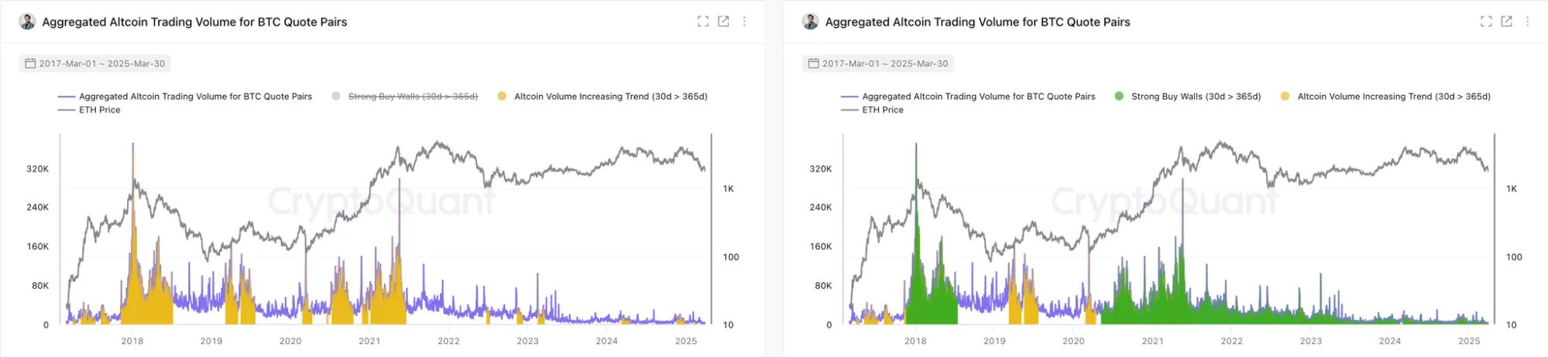The image size is (1548, 357).
Task: Click calendar icon in right chart
Action: [813, 63]
